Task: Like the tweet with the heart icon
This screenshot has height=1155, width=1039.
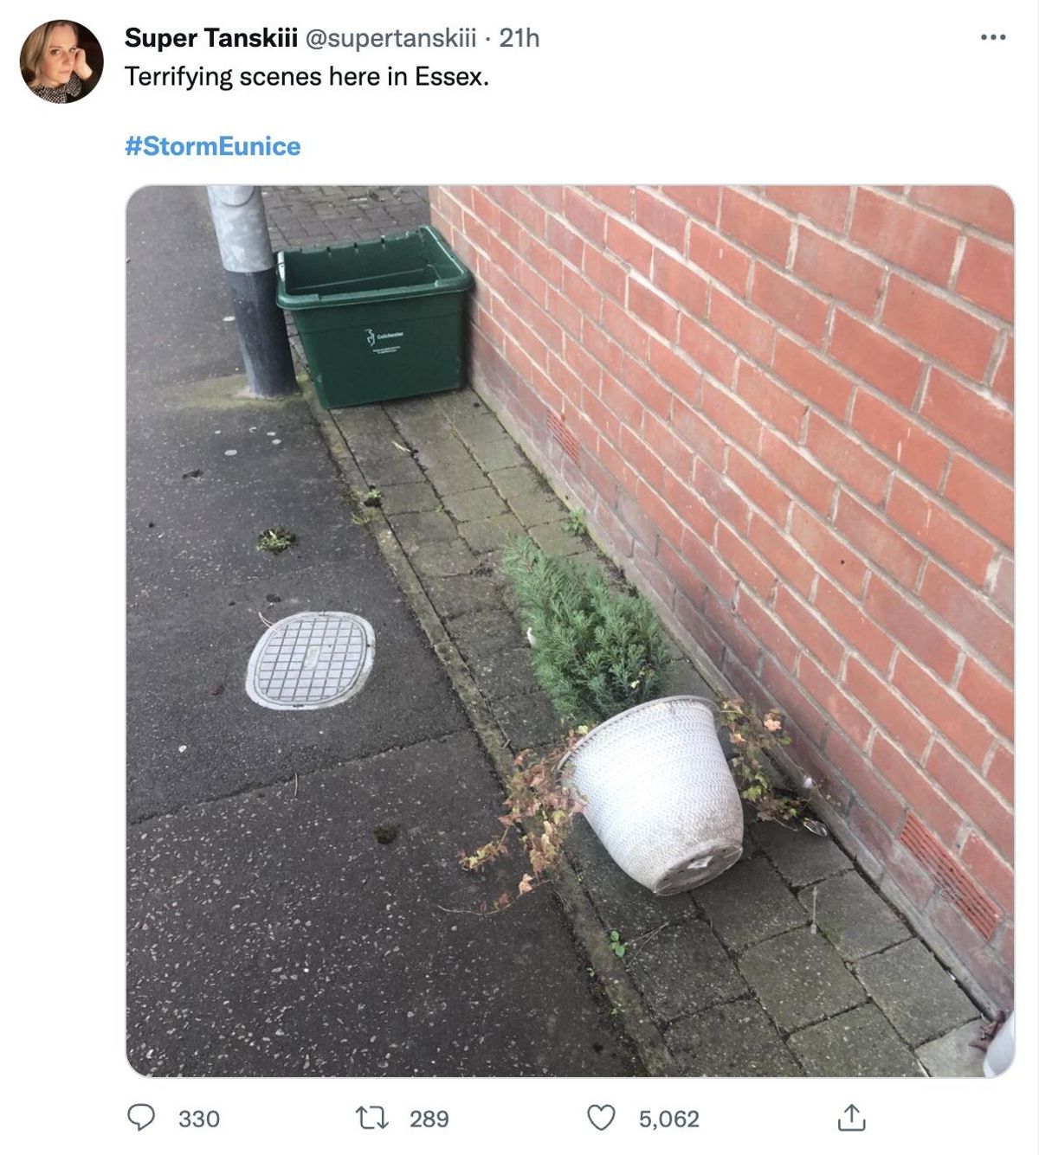Action: click(601, 1118)
